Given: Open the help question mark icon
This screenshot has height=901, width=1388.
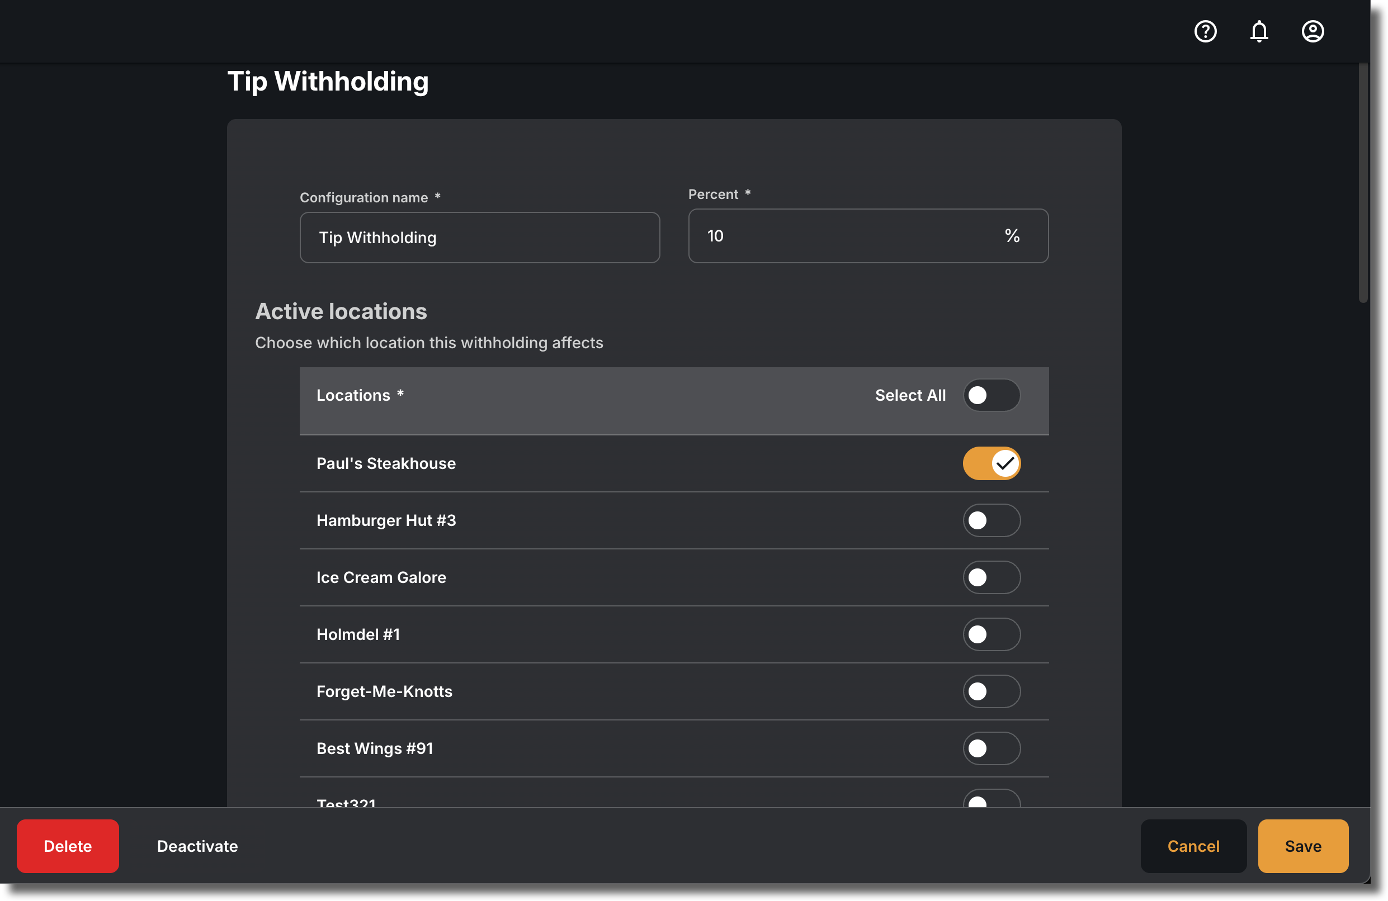Looking at the screenshot, I should tap(1205, 31).
